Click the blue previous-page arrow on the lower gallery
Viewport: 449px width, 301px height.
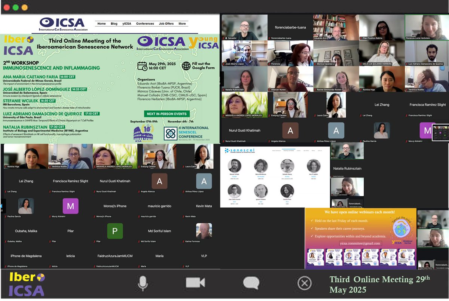[x=2, y=205]
